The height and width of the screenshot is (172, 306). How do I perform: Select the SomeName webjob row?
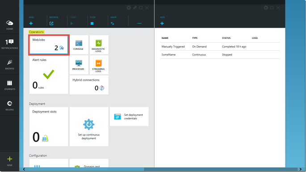pos(220,55)
